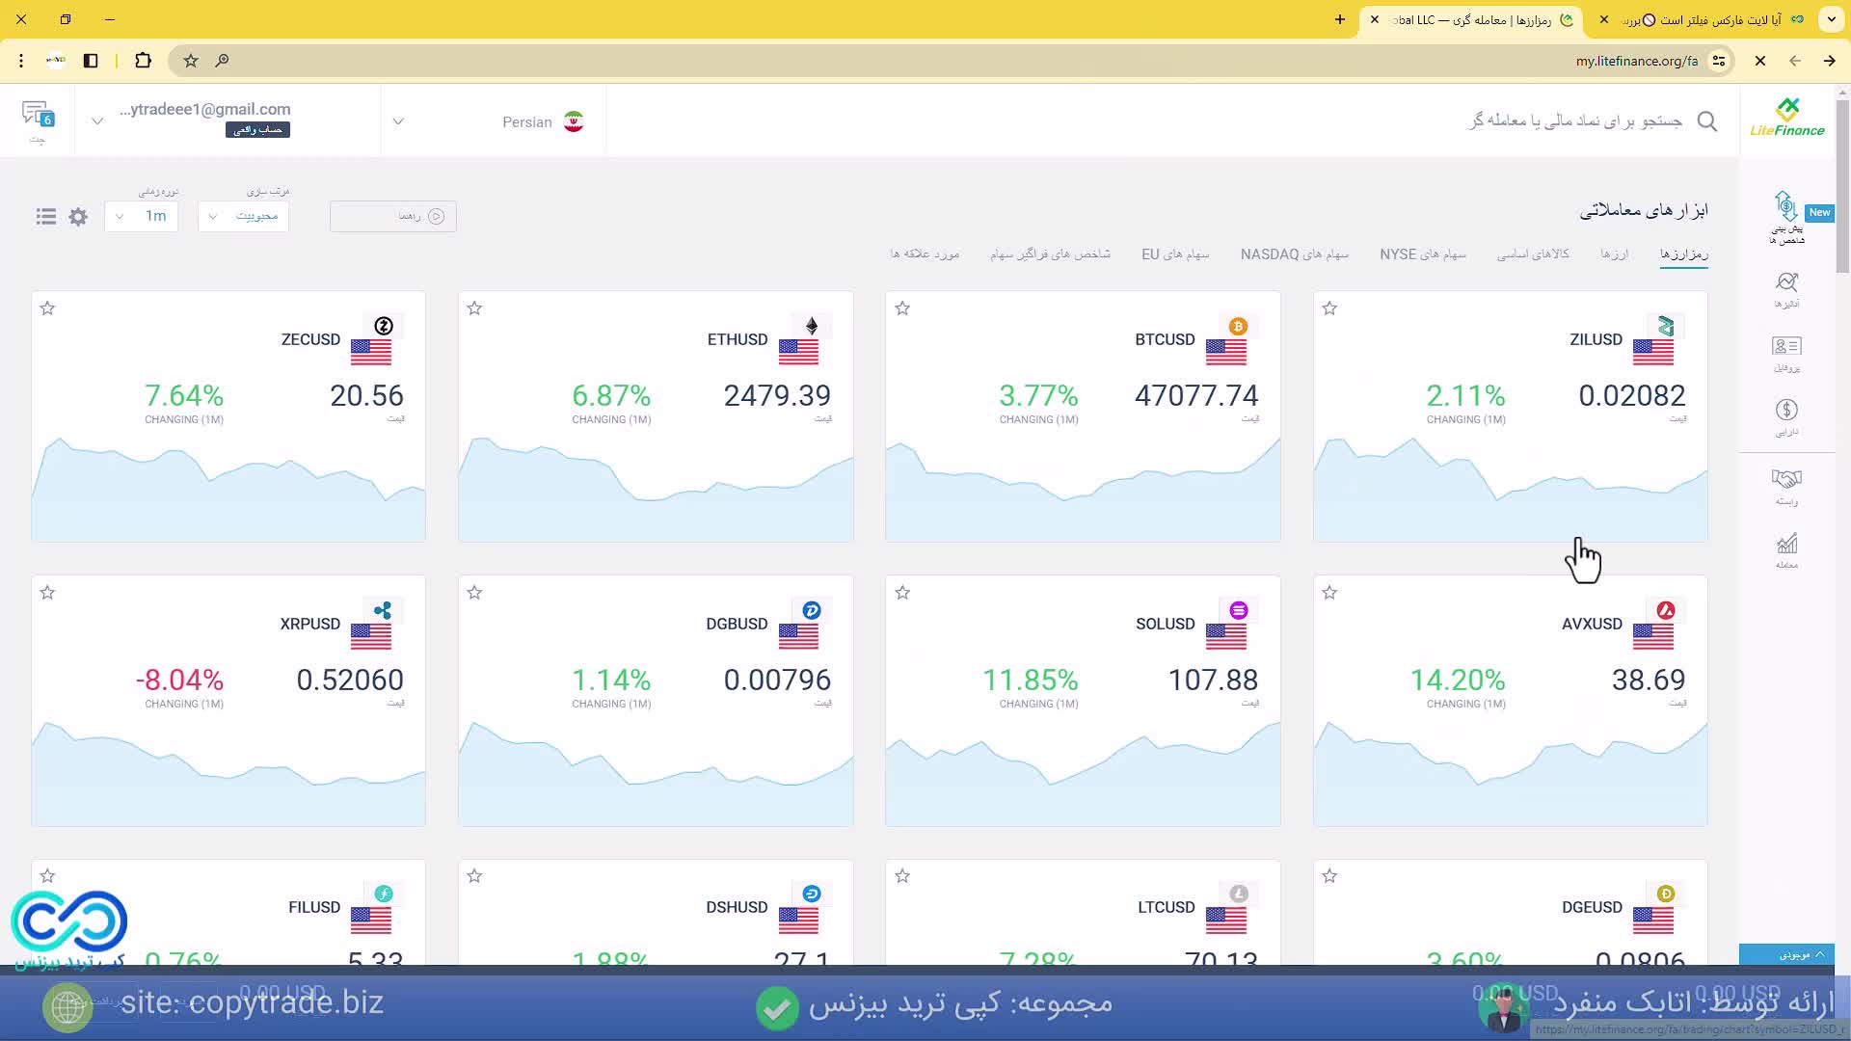This screenshot has width=1851, height=1041.
Task: Open the affiliate (وابسته) handshake icon
Action: point(1786,479)
